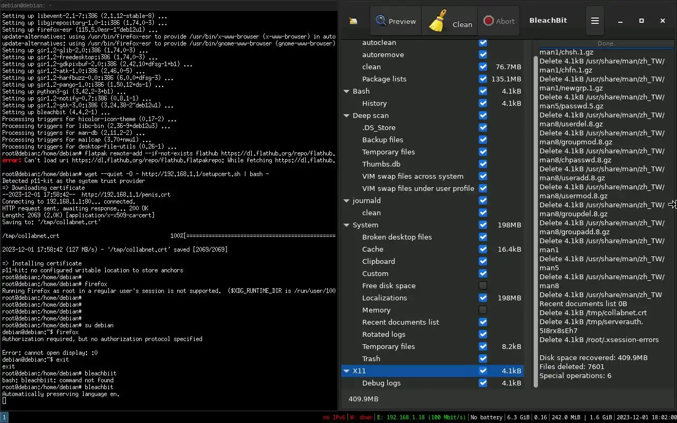677x423 pixels.
Task: Select the X11 row
Action: pos(432,371)
